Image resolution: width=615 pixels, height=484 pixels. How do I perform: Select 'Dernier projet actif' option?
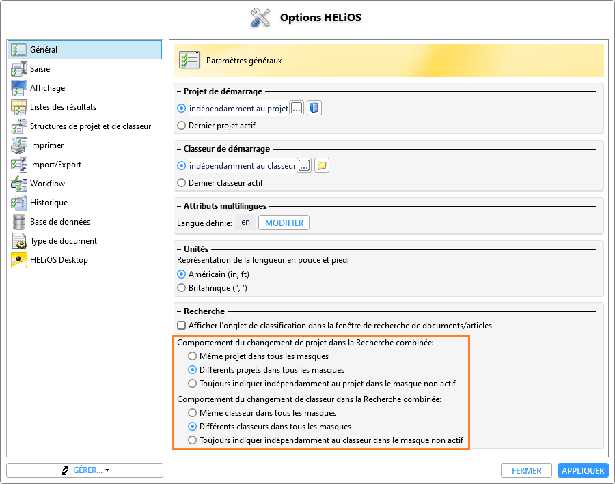click(181, 126)
